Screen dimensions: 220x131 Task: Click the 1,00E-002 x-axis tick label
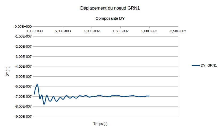coord(92,31)
